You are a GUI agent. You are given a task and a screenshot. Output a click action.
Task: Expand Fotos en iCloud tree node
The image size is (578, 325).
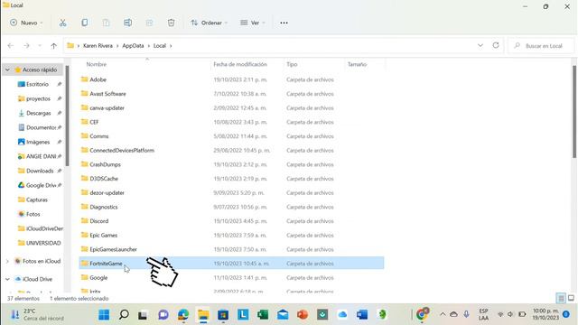[7, 261]
